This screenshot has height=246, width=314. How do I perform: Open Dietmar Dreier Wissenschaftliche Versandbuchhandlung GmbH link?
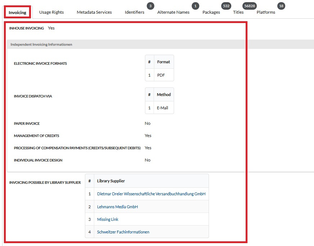tap(151, 194)
